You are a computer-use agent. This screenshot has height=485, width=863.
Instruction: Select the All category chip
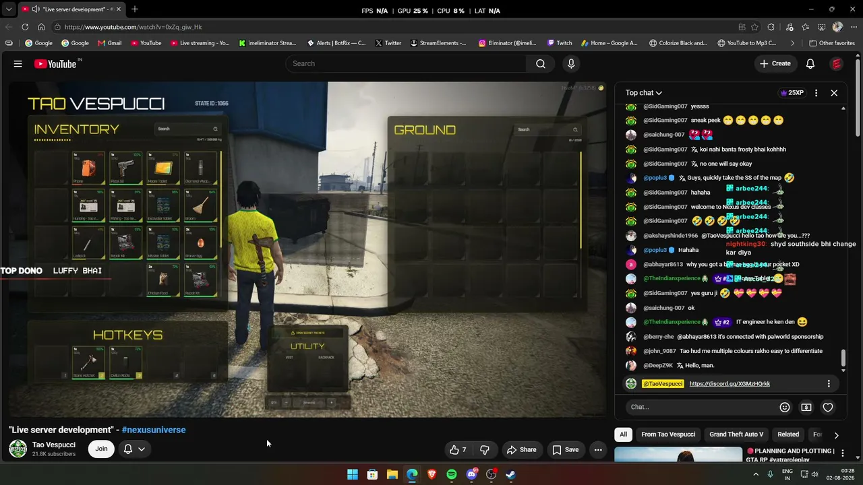623,434
